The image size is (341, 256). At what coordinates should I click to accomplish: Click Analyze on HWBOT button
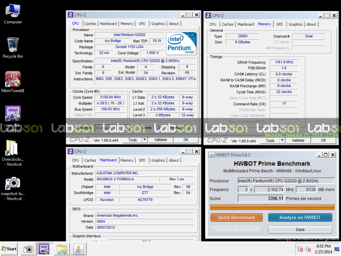click(300, 218)
